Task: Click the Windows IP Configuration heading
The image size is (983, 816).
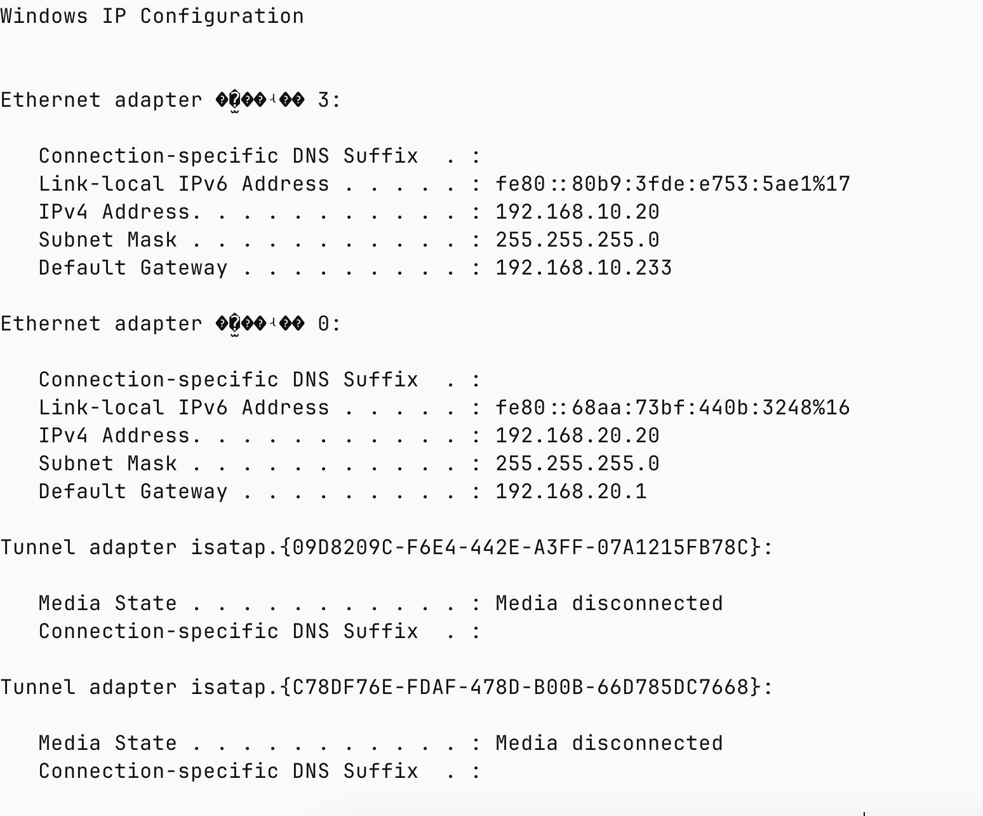Action: pyautogui.click(x=152, y=17)
